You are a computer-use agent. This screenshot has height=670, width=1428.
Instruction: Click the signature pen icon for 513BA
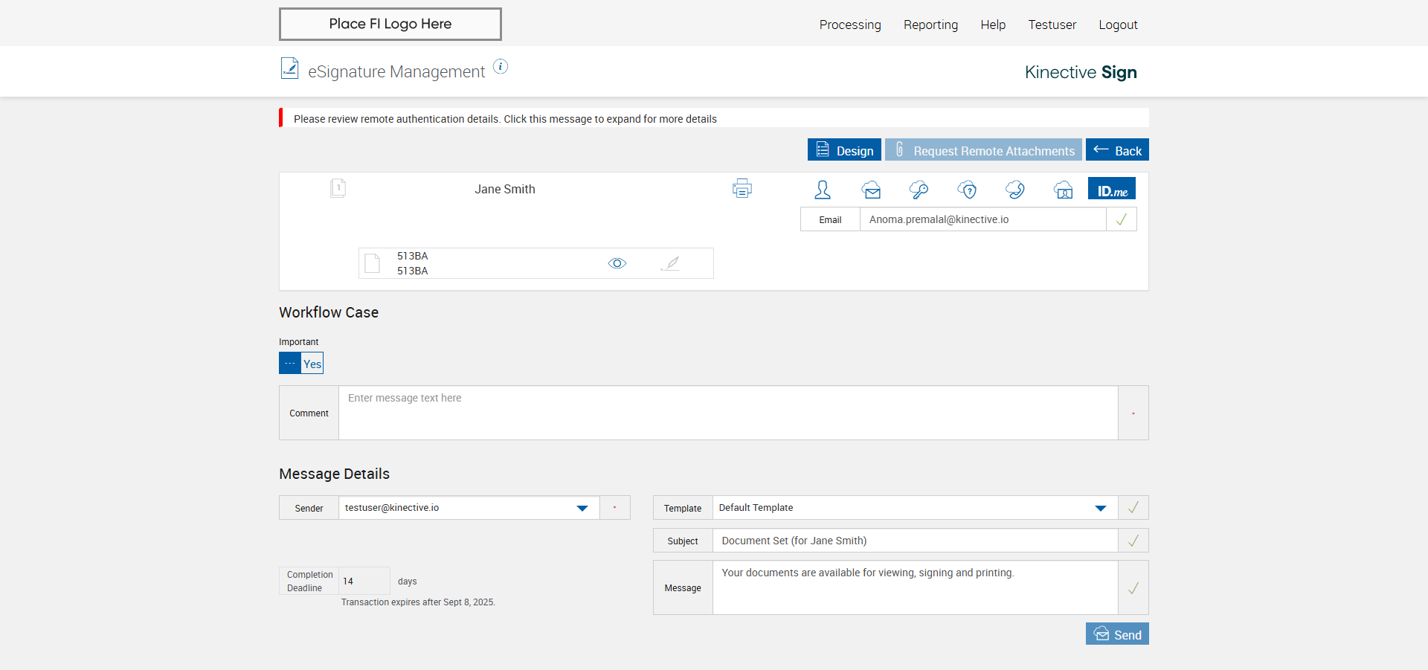point(671,263)
